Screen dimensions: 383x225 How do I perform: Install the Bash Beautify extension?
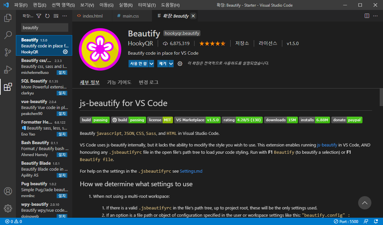point(62,155)
